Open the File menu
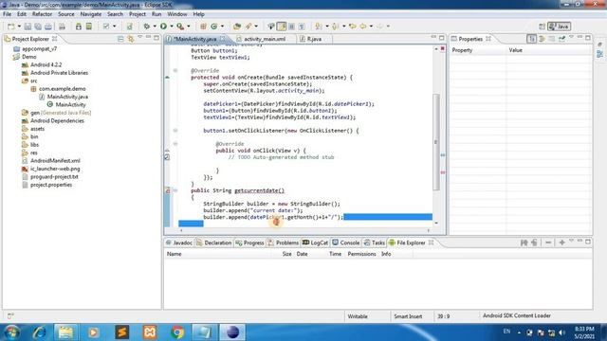Viewport: 607px width, 341px height. 7,14
